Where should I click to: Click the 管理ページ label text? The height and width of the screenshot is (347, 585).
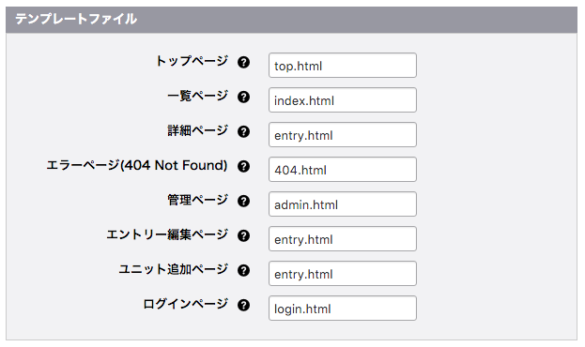(x=197, y=200)
